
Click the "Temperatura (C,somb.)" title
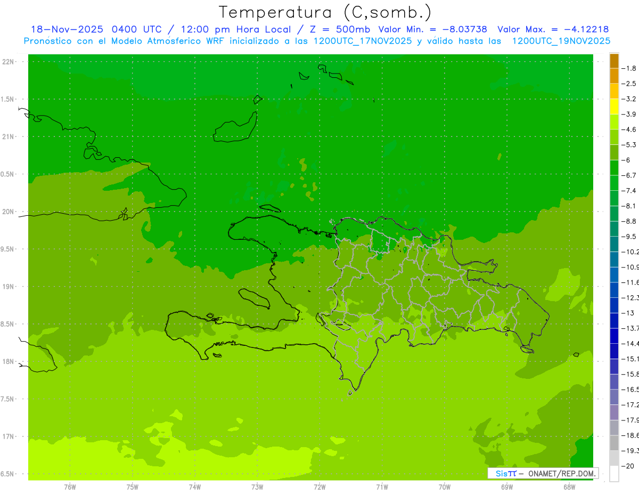(325, 13)
